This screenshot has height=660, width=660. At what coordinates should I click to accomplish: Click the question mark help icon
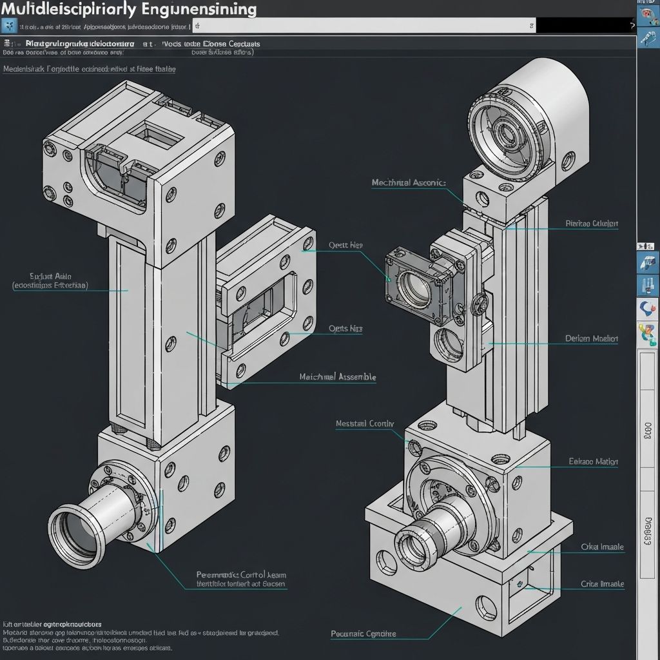pyautogui.click(x=632, y=26)
